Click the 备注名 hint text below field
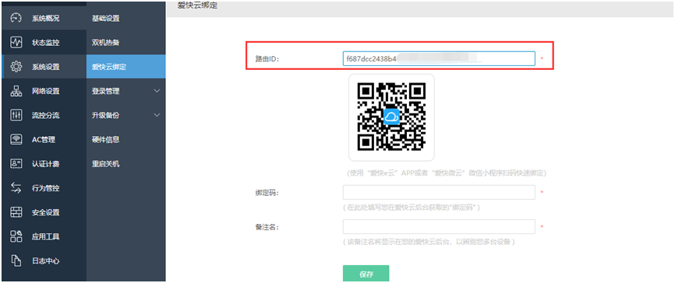 tap(429, 242)
